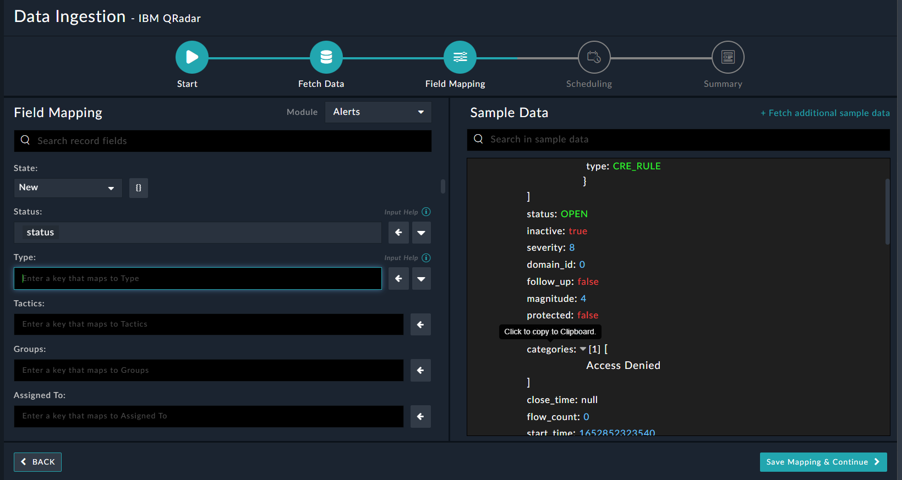This screenshot has width=902, height=480.
Task: Click the Status field left arrow button
Action: 398,233
